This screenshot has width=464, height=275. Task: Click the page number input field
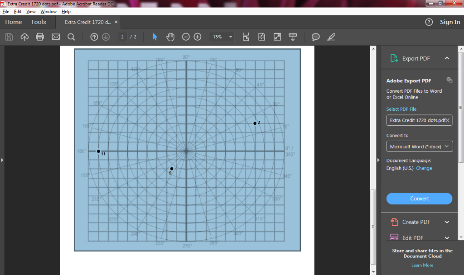pyautogui.click(x=122, y=37)
